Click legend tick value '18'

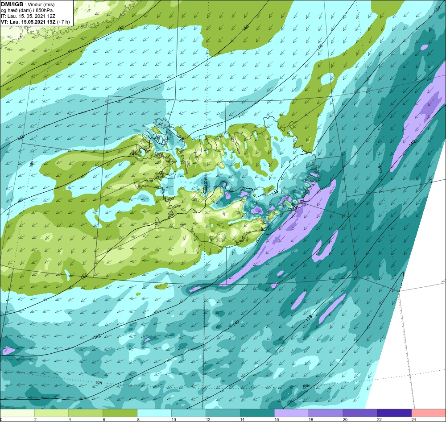[x=311, y=419]
